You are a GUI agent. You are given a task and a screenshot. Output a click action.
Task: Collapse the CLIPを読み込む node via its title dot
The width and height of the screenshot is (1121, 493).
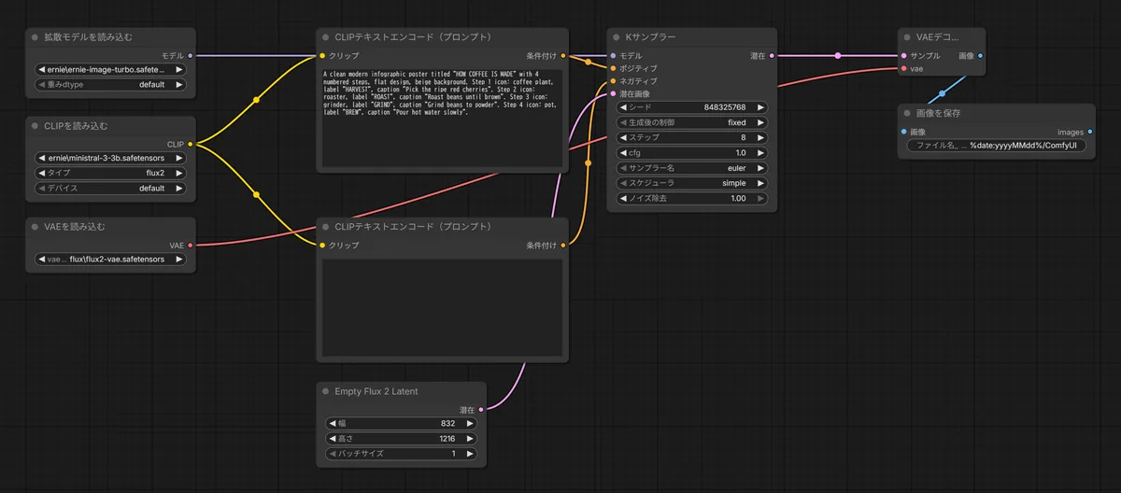pyautogui.click(x=35, y=125)
